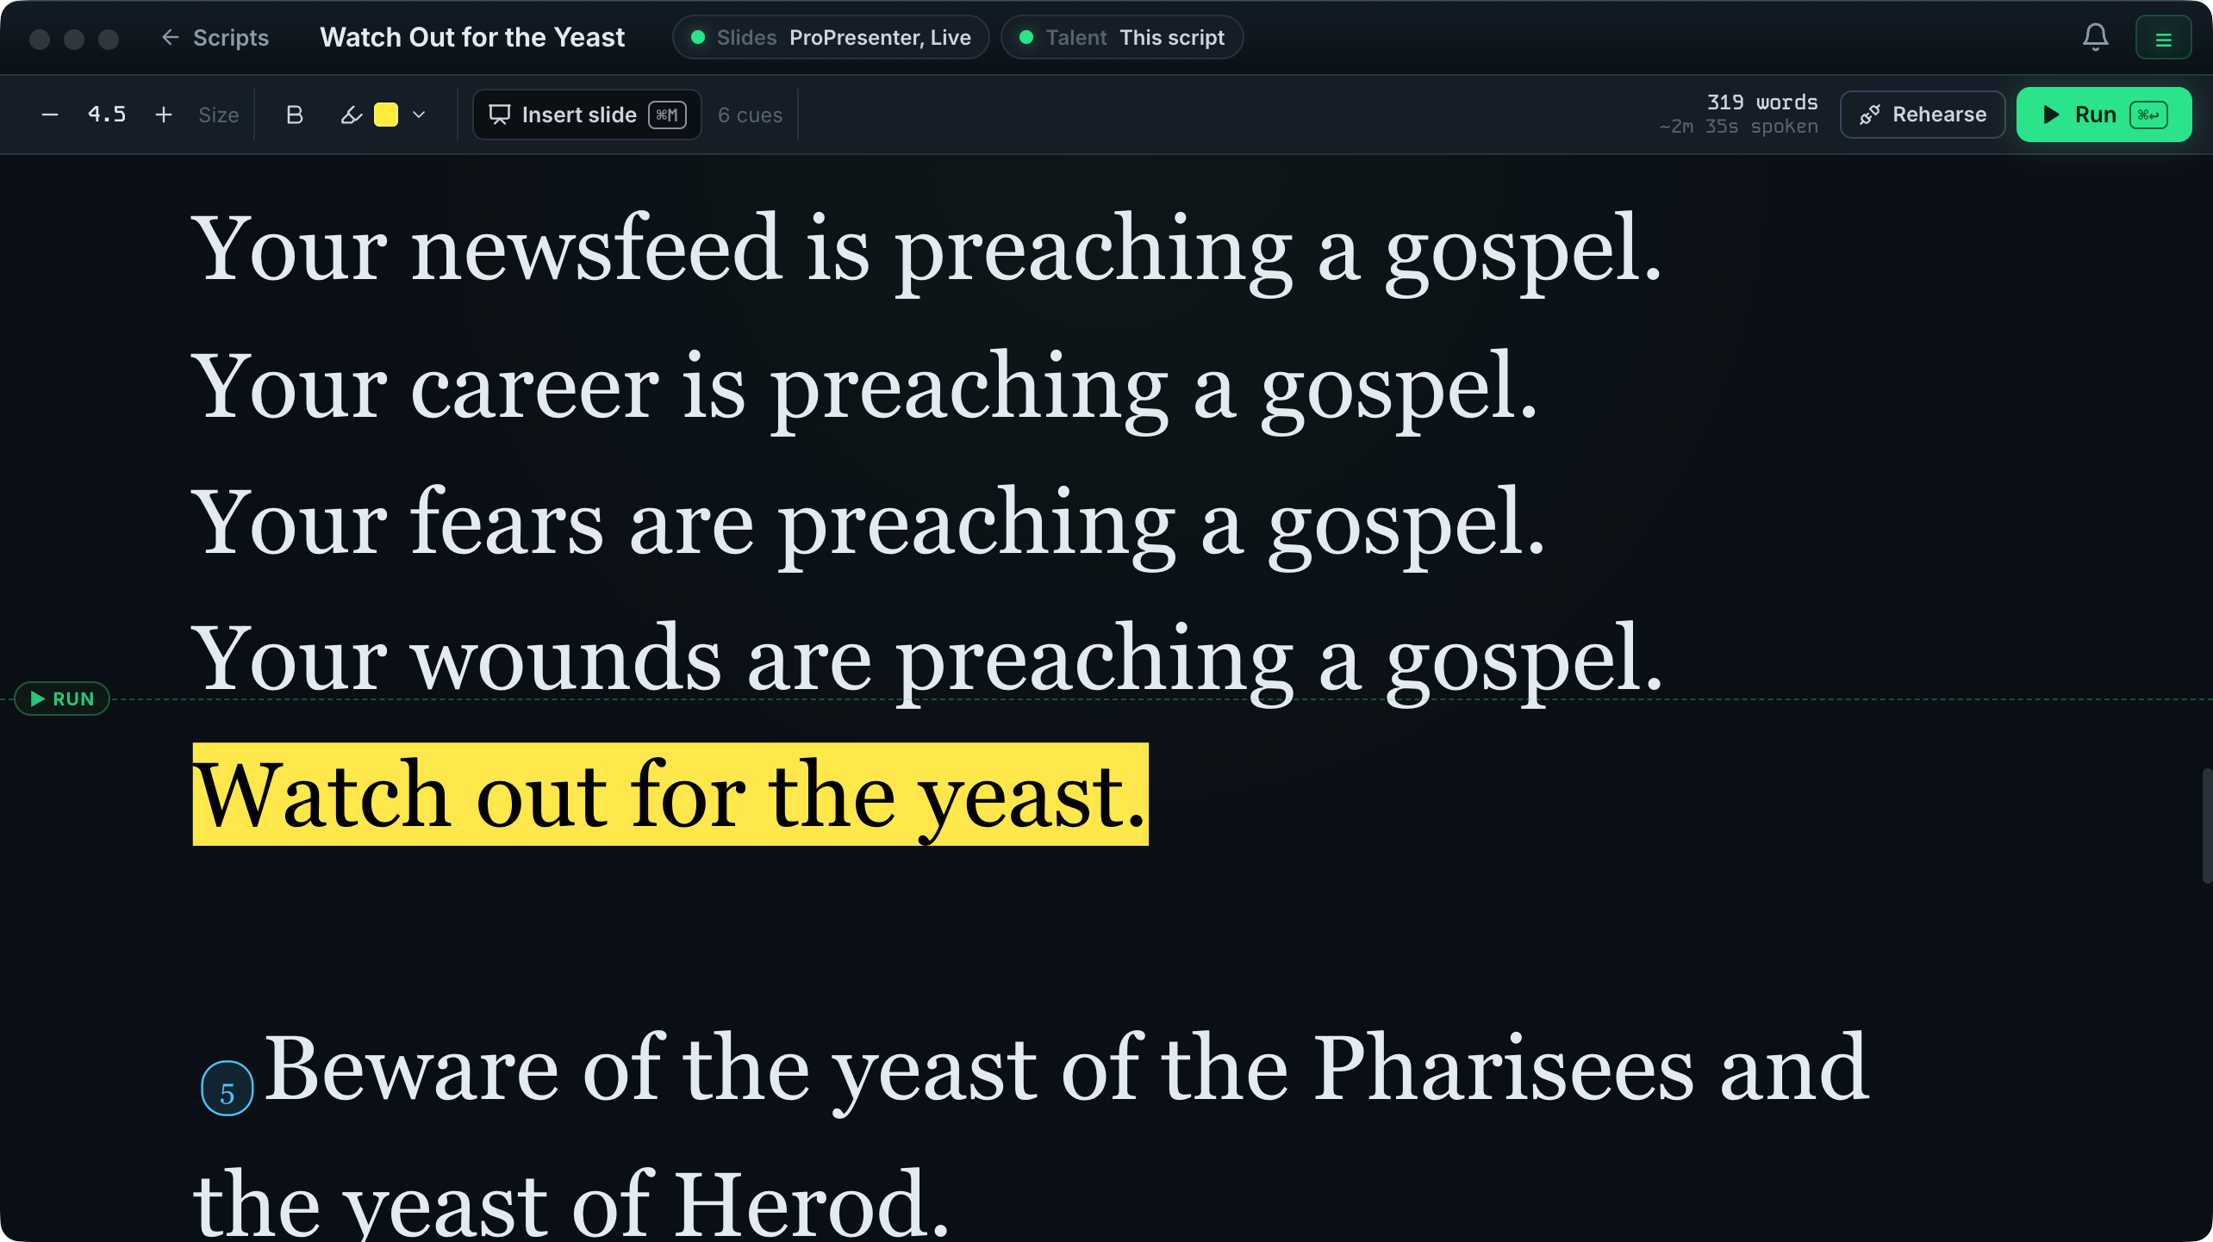Image resolution: width=2213 pixels, height=1242 pixels.
Task: Increase text size with the plus icon
Action: (163, 115)
